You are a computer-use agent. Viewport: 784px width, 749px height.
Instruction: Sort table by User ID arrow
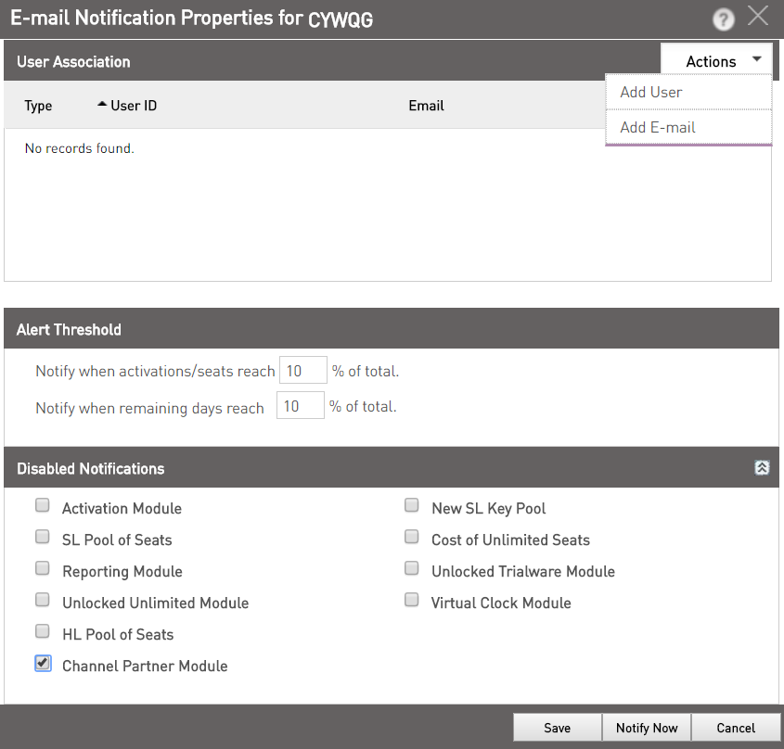(x=102, y=105)
